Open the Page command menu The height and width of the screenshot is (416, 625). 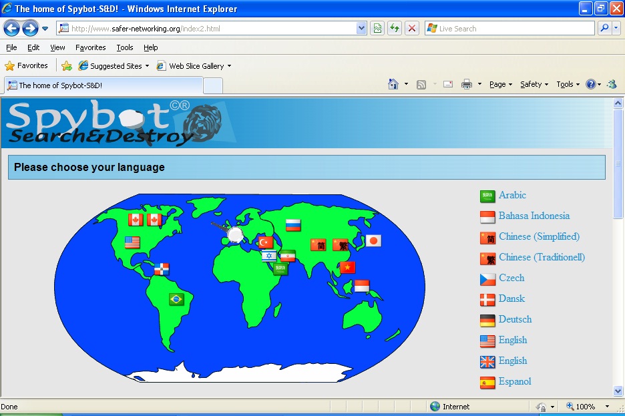point(501,84)
